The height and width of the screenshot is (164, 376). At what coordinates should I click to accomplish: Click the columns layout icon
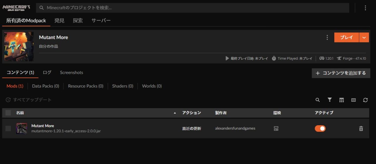pyautogui.click(x=353, y=100)
